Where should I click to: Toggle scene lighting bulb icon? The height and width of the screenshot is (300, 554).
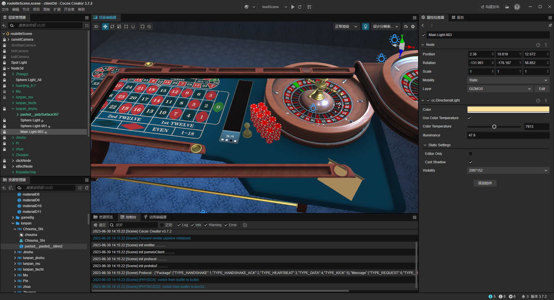tap(366, 27)
